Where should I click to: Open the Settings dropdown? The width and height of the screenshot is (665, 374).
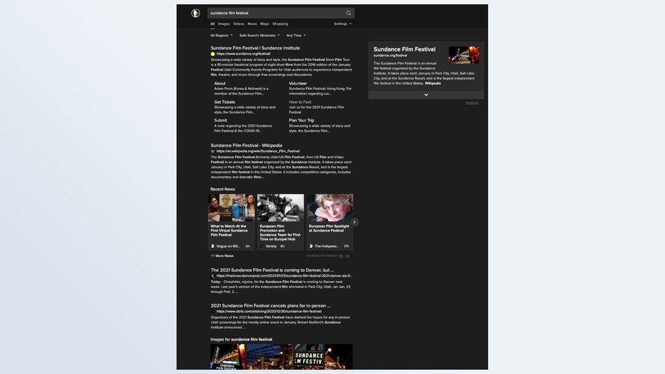click(342, 24)
